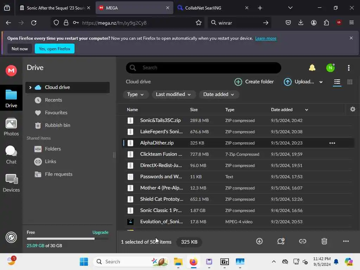
Task: Sort files by the Name column
Action: pos(132,110)
